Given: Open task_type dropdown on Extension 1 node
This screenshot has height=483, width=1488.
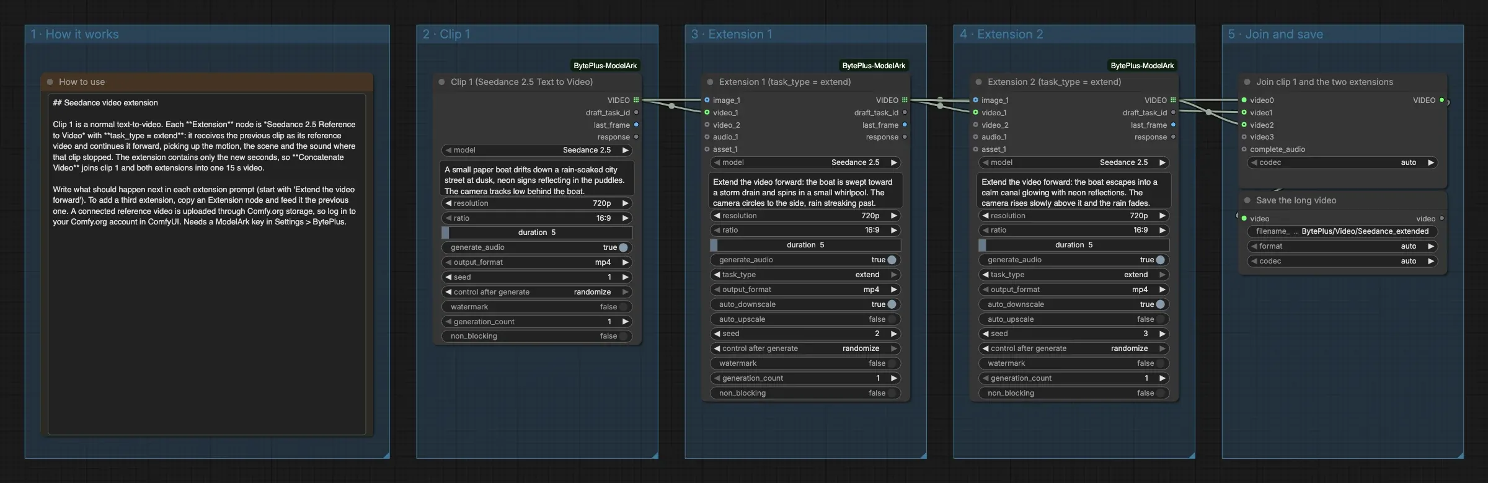Looking at the screenshot, I should pyautogui.click(x=805, y=275).
